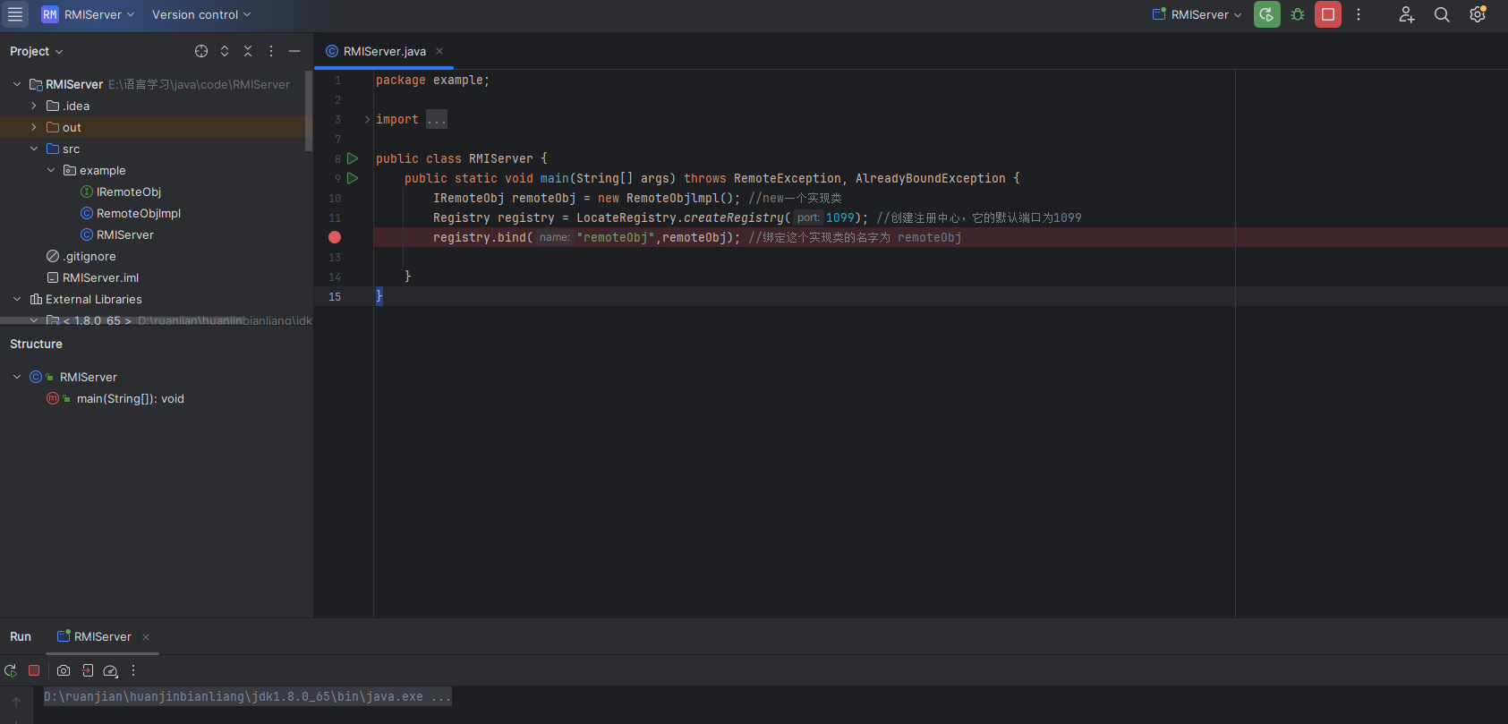Open the main hamburger menu
Viewport: 1508px width, 724px height.
(x=15, y=14)
